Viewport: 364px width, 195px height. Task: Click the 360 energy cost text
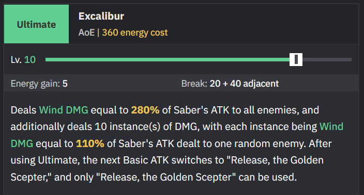134,32
